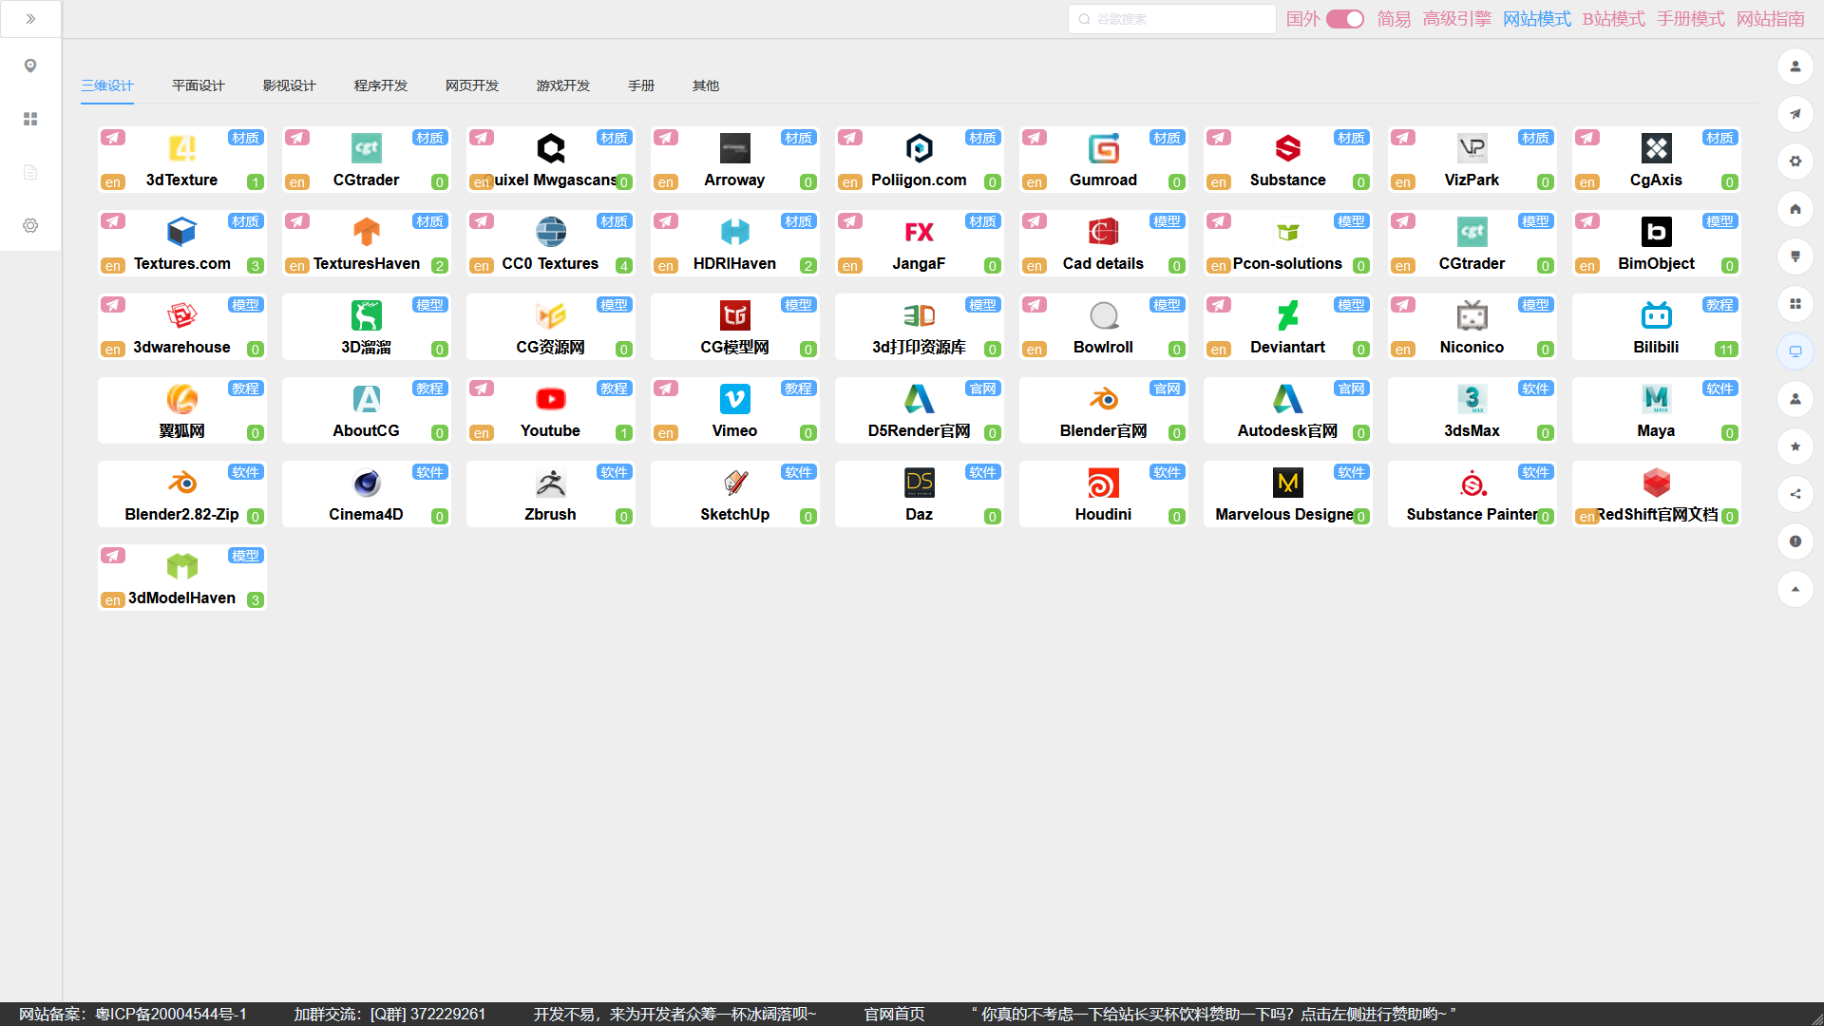Image resolution: width=1824 pixels, height=1026 pixels.
Task: Click the B站模式 link
Action: coord(1613,19)
